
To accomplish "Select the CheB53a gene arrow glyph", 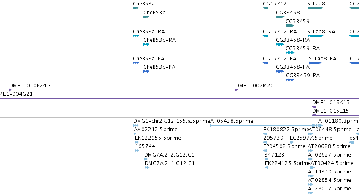I will (x=136, y=8).
